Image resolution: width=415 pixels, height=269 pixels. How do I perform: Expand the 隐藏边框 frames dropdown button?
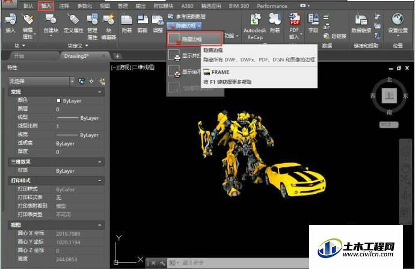click(x=185, y=26)
